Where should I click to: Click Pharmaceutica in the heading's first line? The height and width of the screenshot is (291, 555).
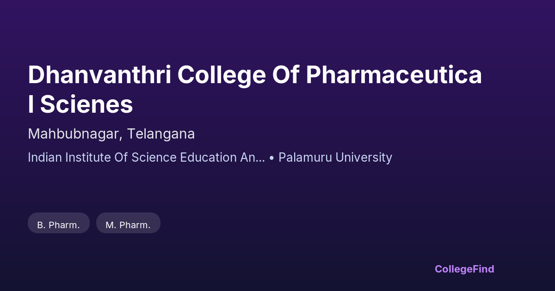point(394,75)
